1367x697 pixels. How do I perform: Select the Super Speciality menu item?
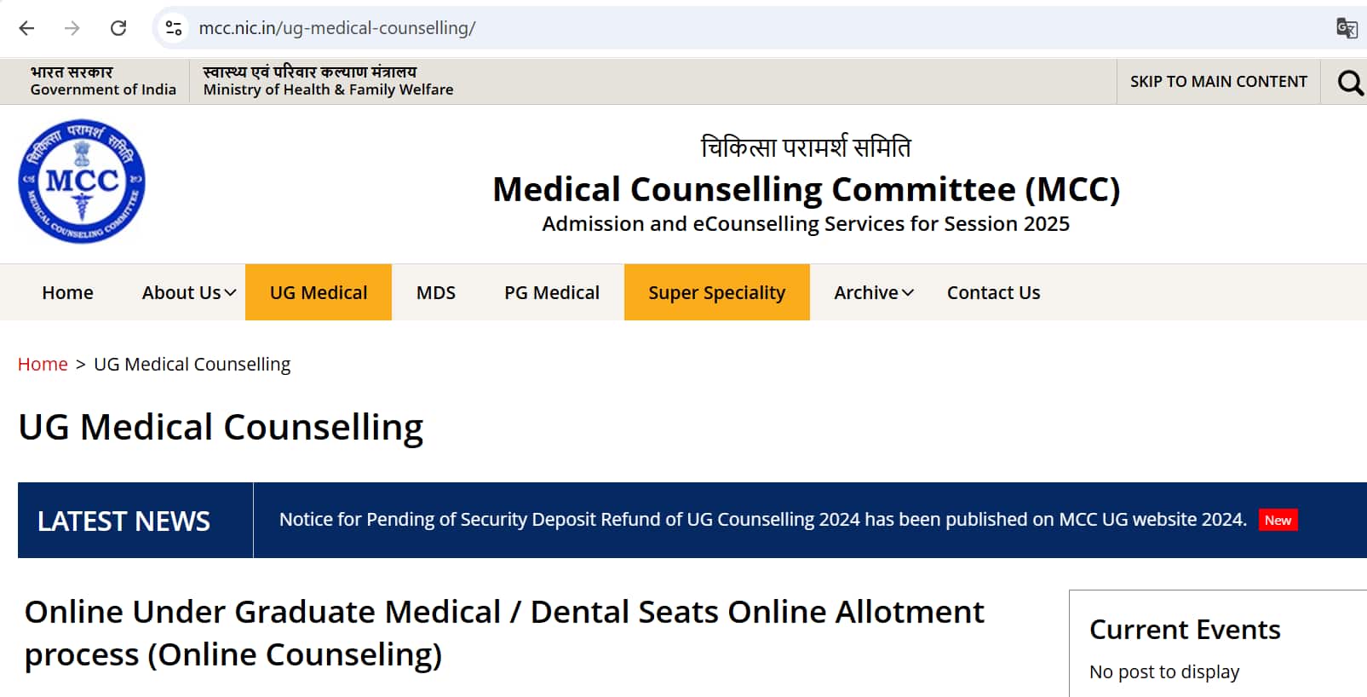click(717, 292)
